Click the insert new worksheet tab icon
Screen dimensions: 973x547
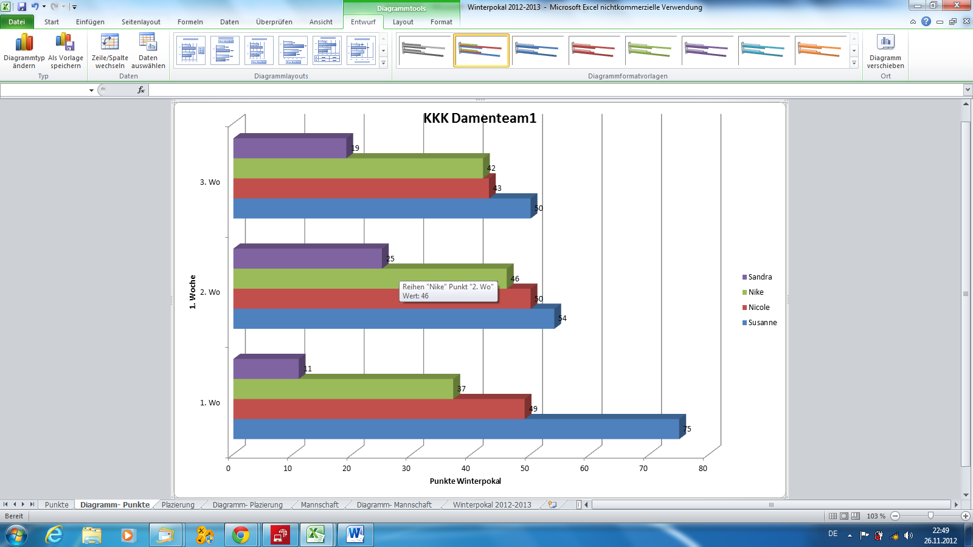[x=552, y=504]
